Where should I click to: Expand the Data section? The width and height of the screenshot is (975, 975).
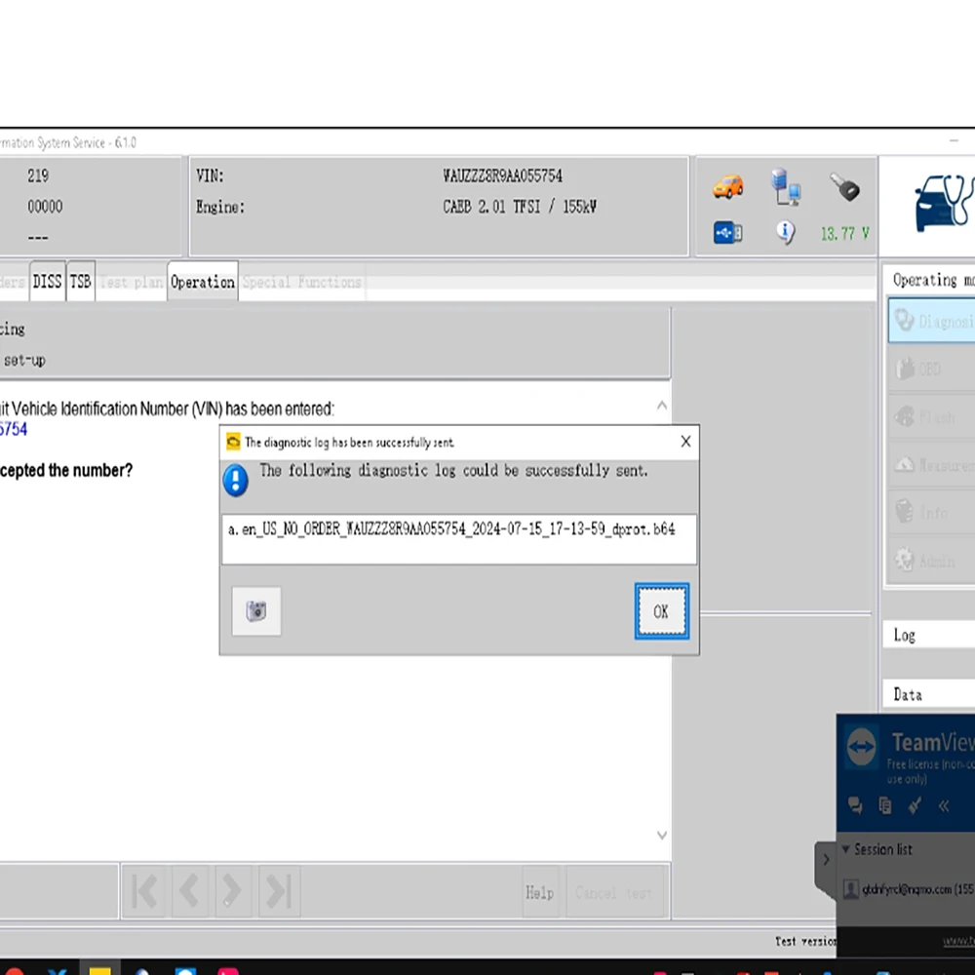(928, 694)
